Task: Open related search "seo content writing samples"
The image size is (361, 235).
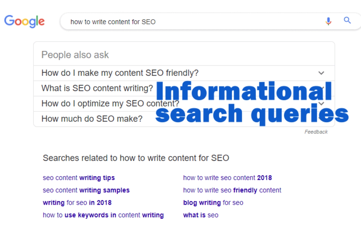Action: click(86, 190)
